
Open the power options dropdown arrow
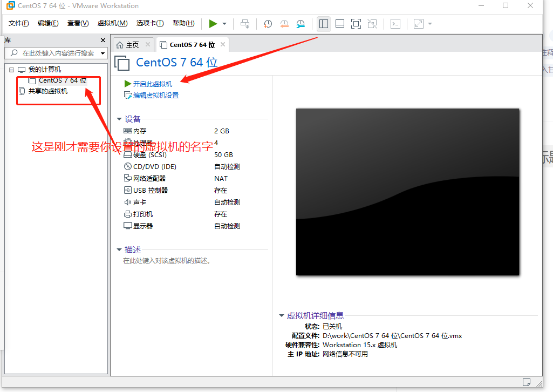(x=224, y=24)
